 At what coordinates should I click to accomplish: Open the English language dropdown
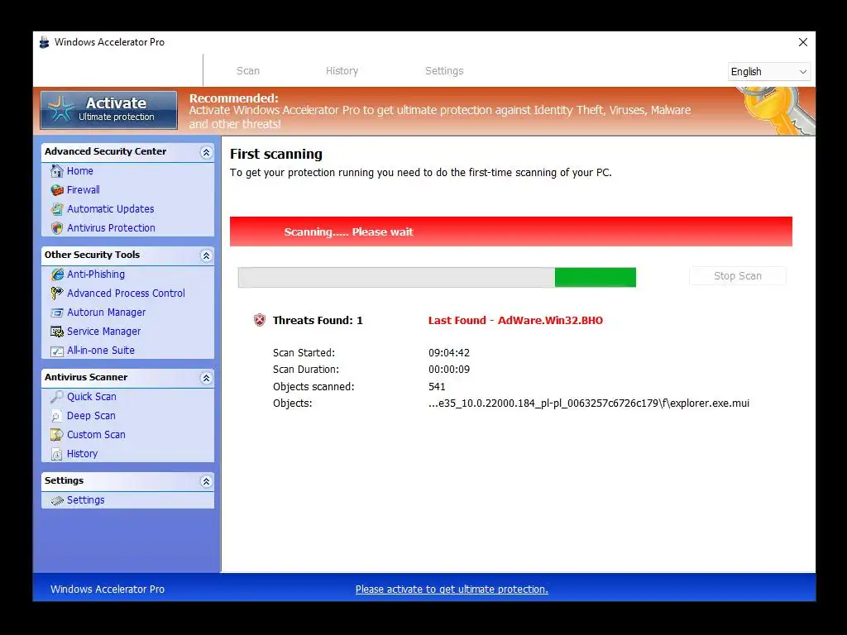coord(768,72)
